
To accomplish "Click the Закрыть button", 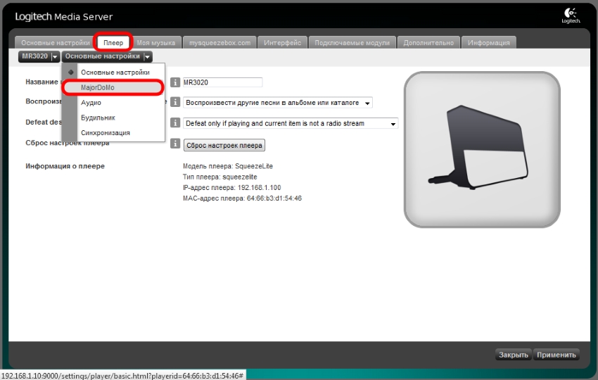I will (514, 355).
